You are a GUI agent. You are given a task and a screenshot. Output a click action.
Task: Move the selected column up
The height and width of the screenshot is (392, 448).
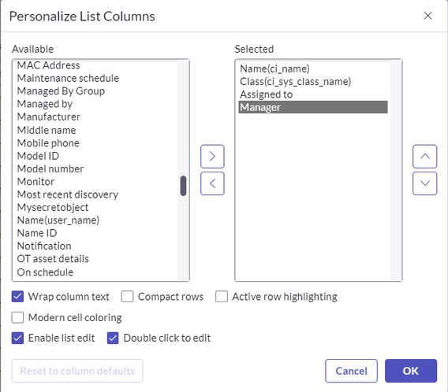[x=424, y=156]
